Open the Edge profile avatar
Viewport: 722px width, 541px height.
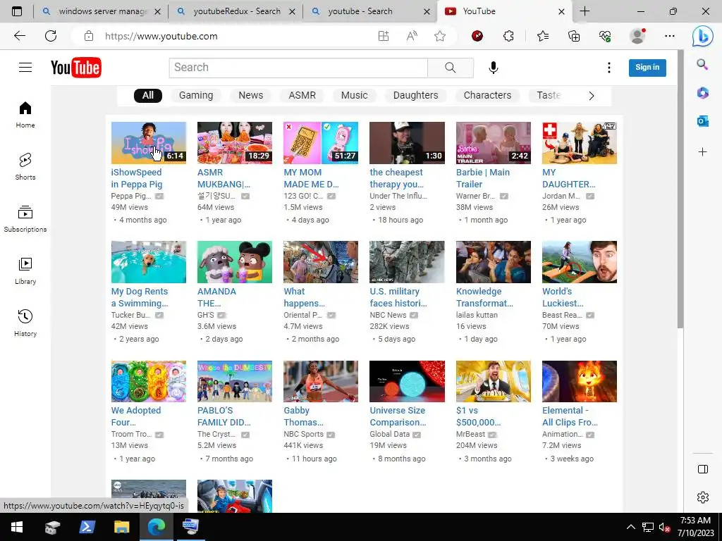tap(637, 36)
